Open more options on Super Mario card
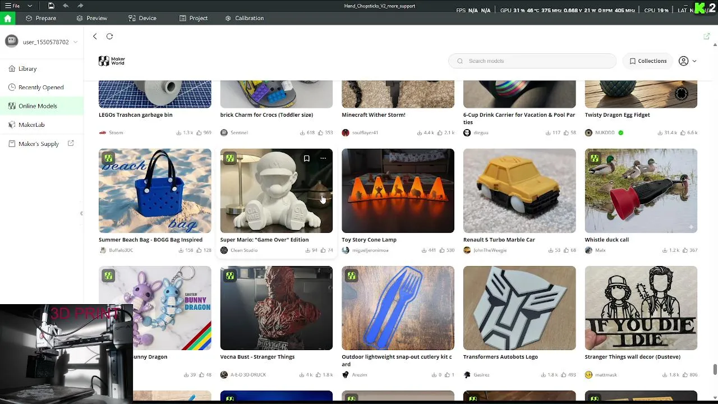 pos(323,158)
